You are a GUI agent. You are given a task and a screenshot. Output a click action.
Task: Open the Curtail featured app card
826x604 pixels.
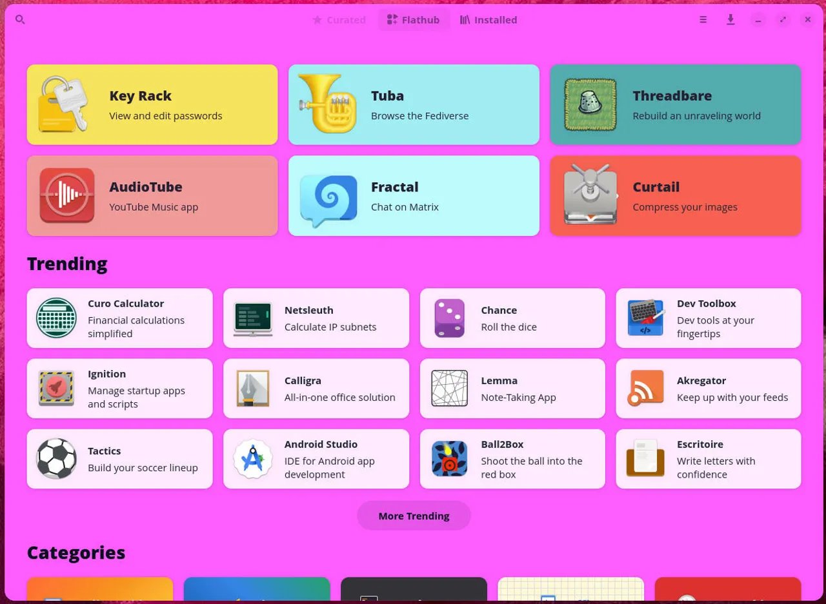[x=675, y=195]
